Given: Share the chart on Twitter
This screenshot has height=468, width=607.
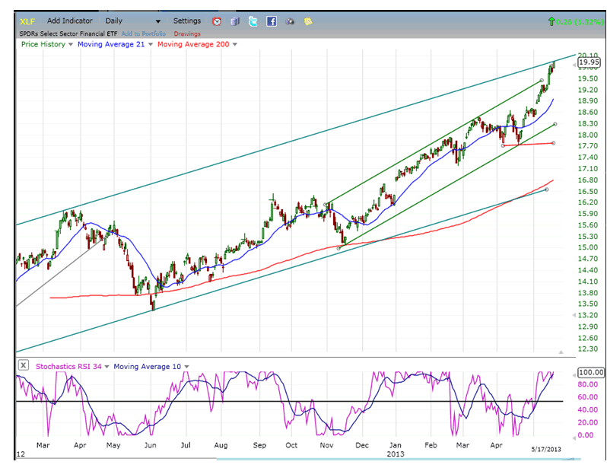Looking at the screenshot, I should pyautogui.click(x=253, y=21).
